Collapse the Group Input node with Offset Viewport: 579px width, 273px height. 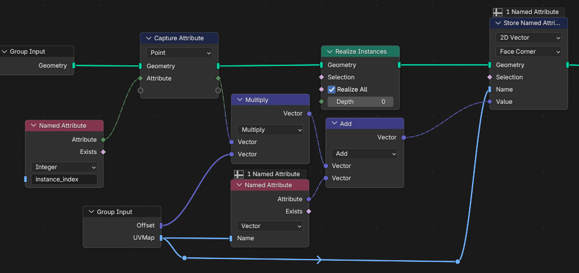pyautogui.click(x=91, y=212)
